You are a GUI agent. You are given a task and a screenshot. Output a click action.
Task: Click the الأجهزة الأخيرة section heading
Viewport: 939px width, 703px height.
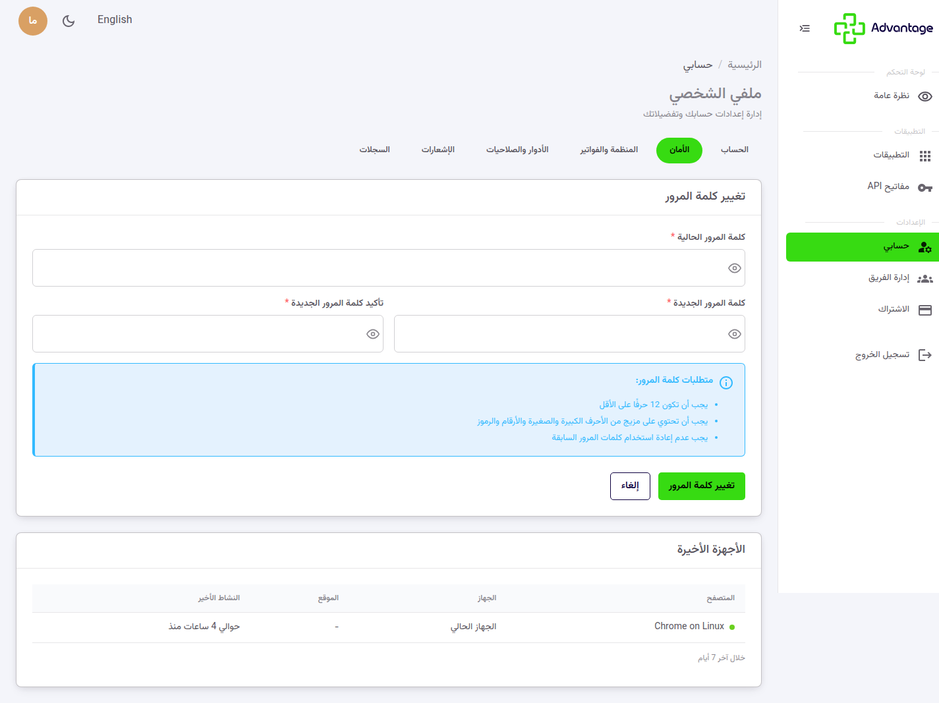[711, 549]
